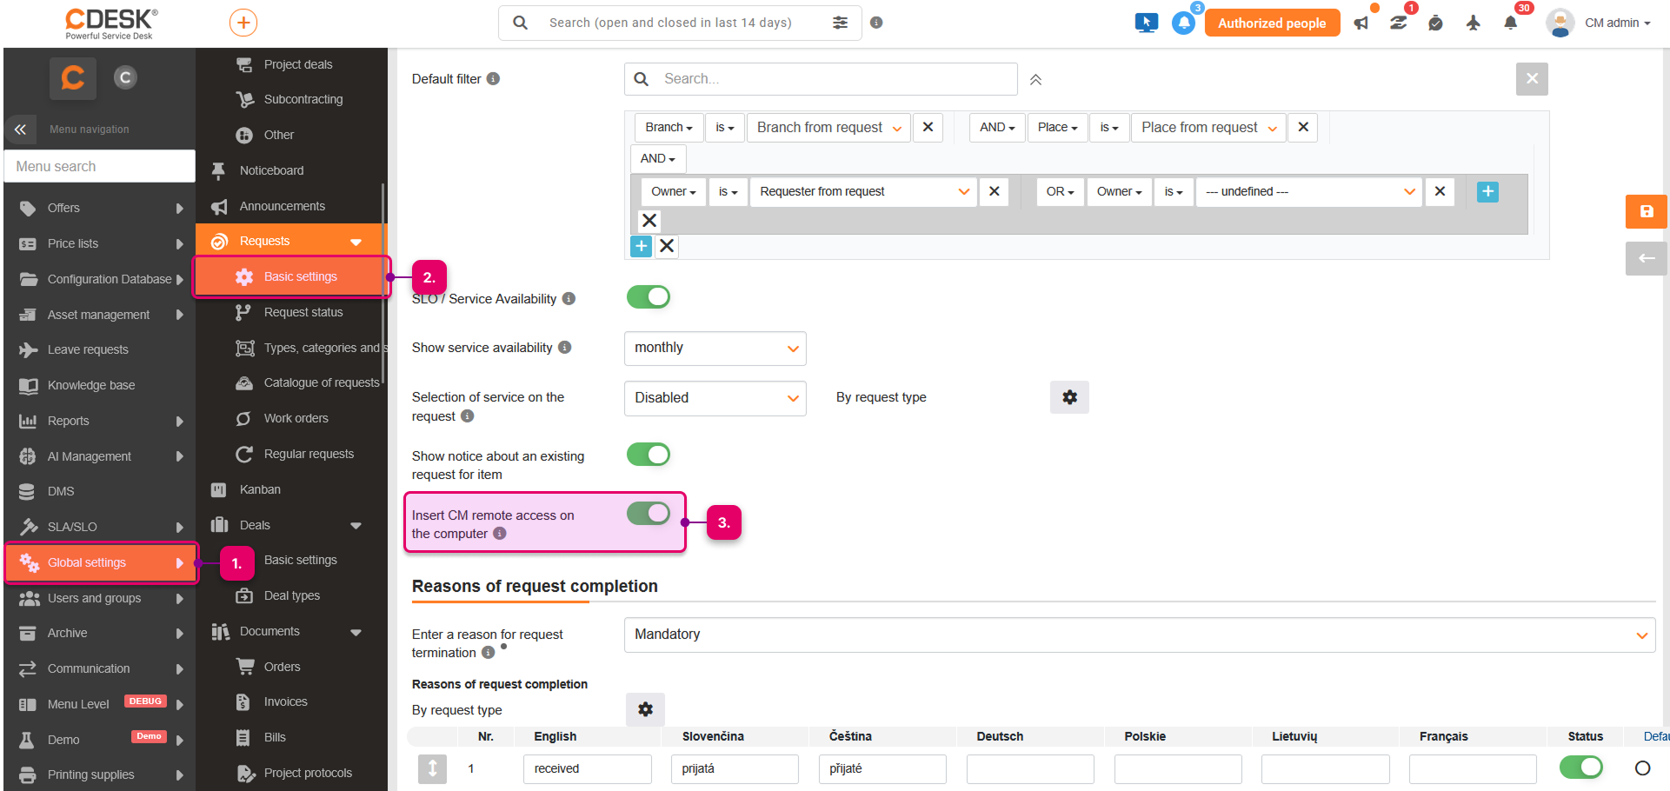Click the gray back arrow button
This screenshot has height=791, width=1670.
tap(1646, 258)
